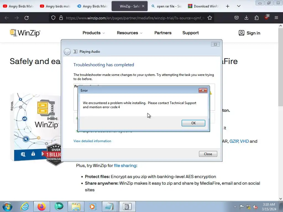Open the GZIP link
Screen dimensions: 283x212
[234, 141]
